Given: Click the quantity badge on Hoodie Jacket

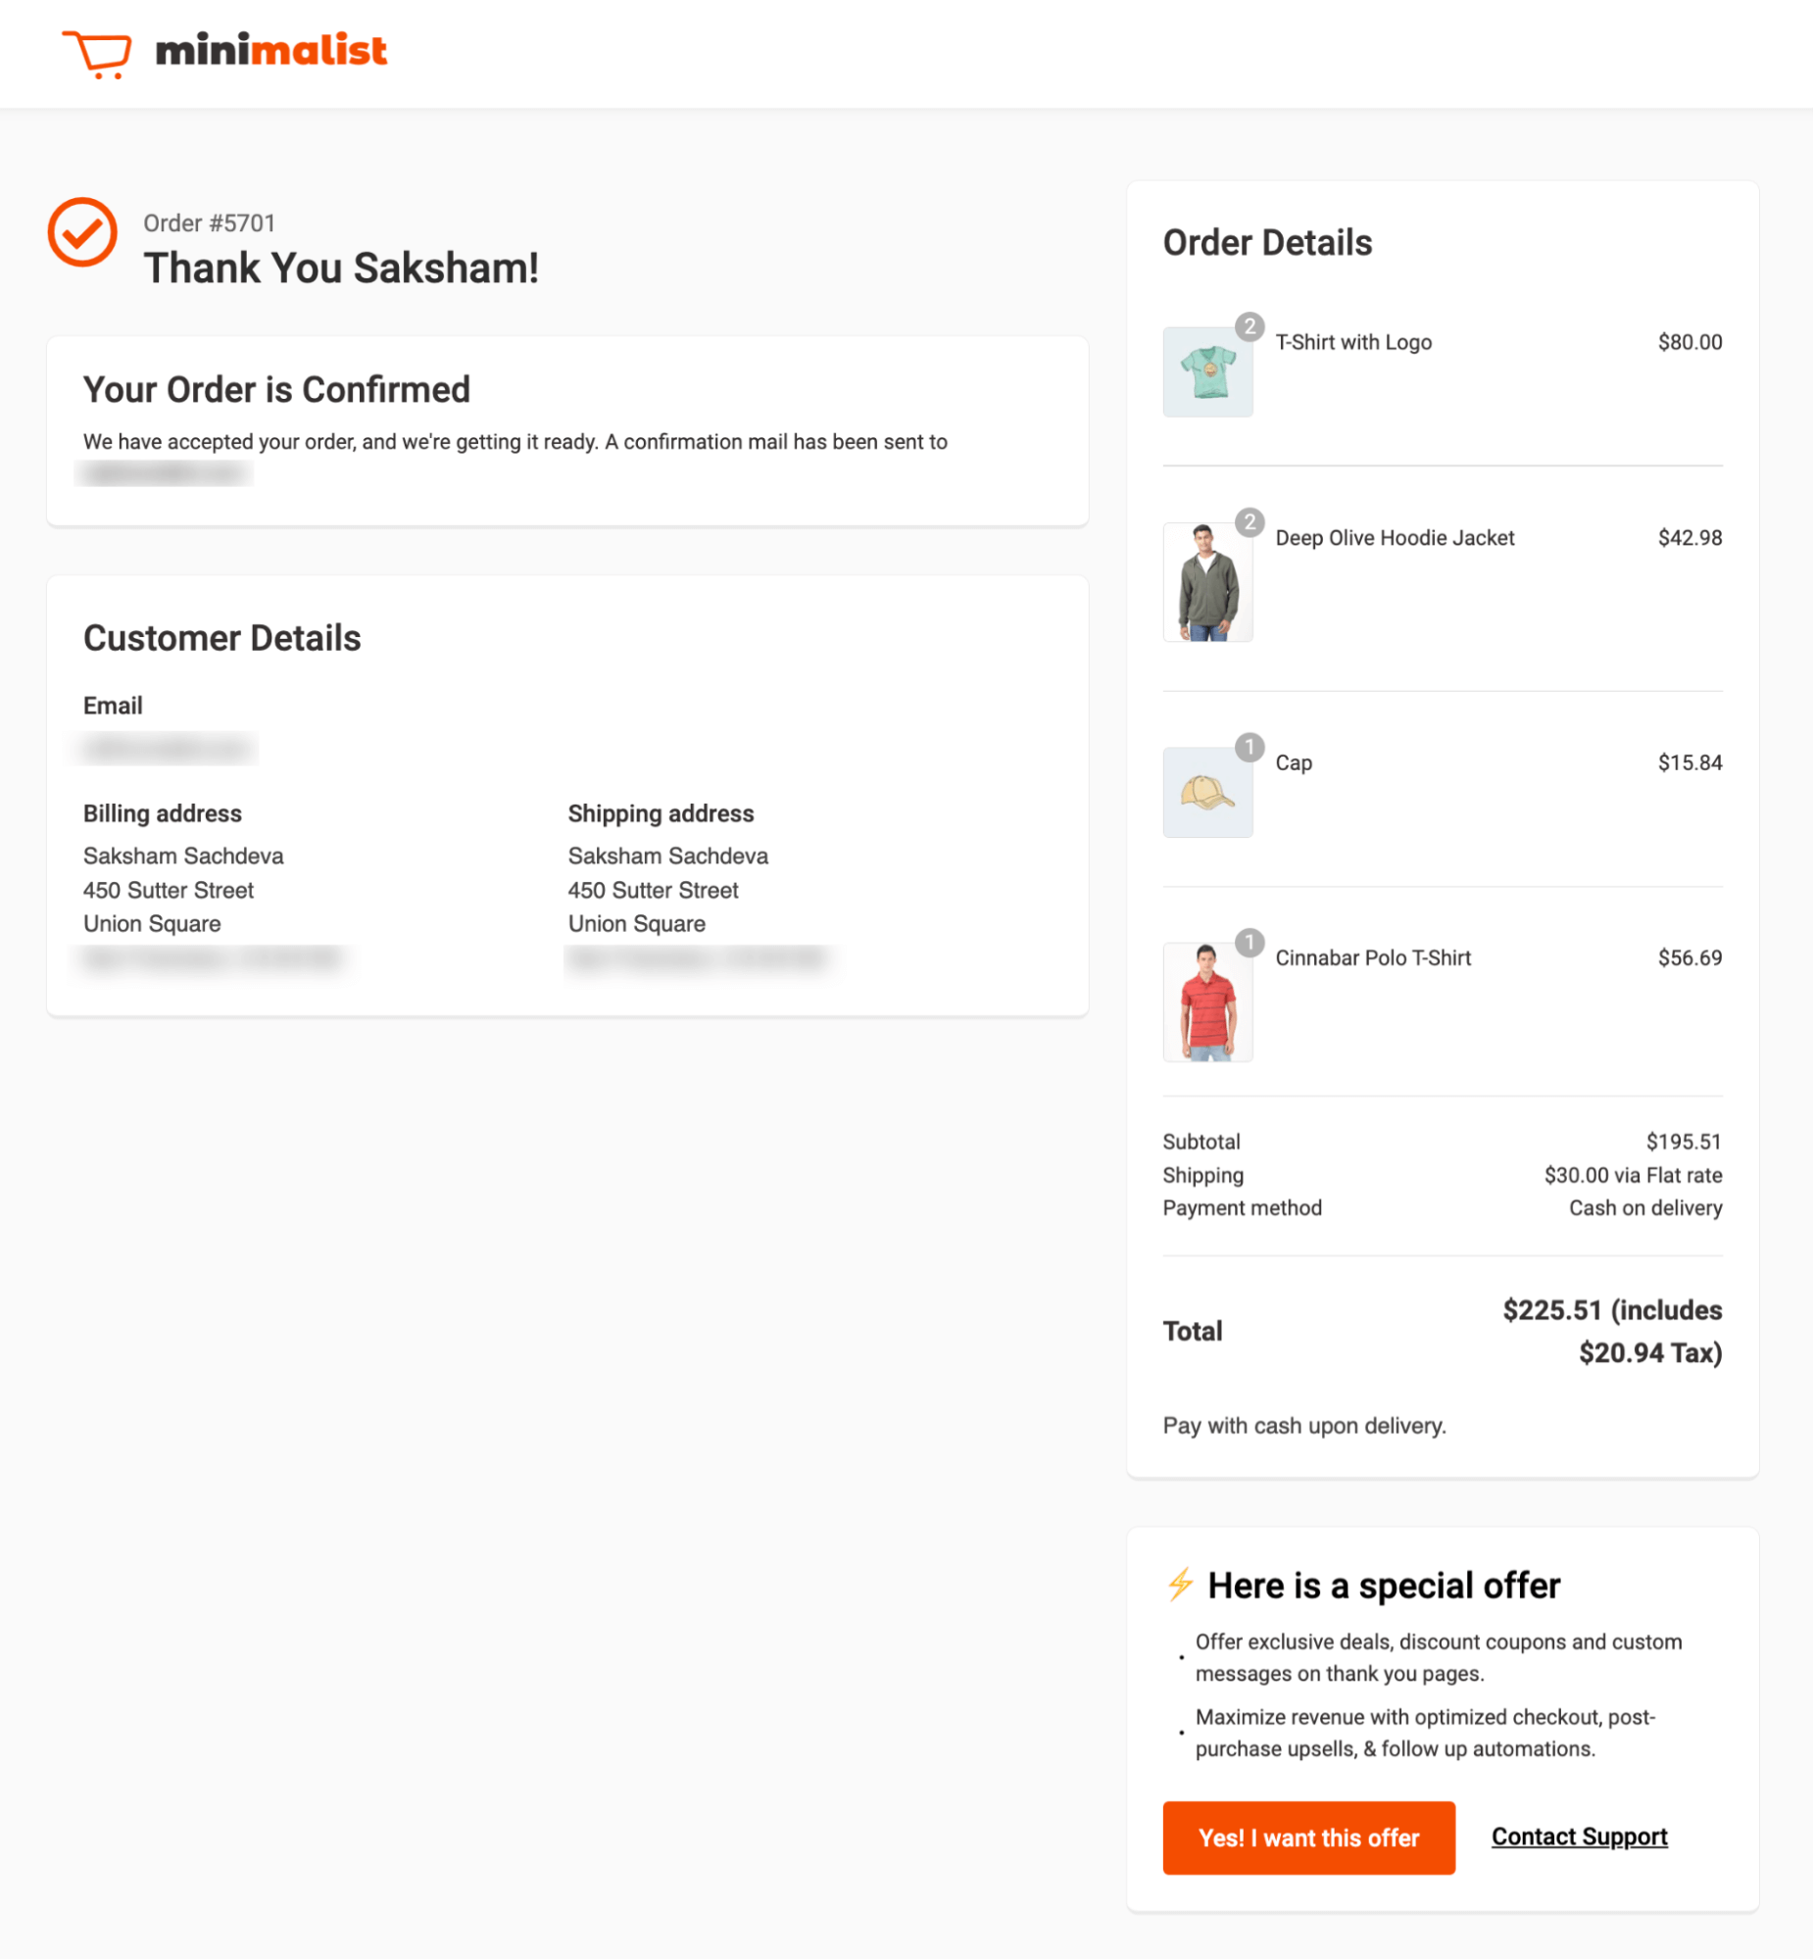Looking at the screenshot, I should [x=1249, y=522].
